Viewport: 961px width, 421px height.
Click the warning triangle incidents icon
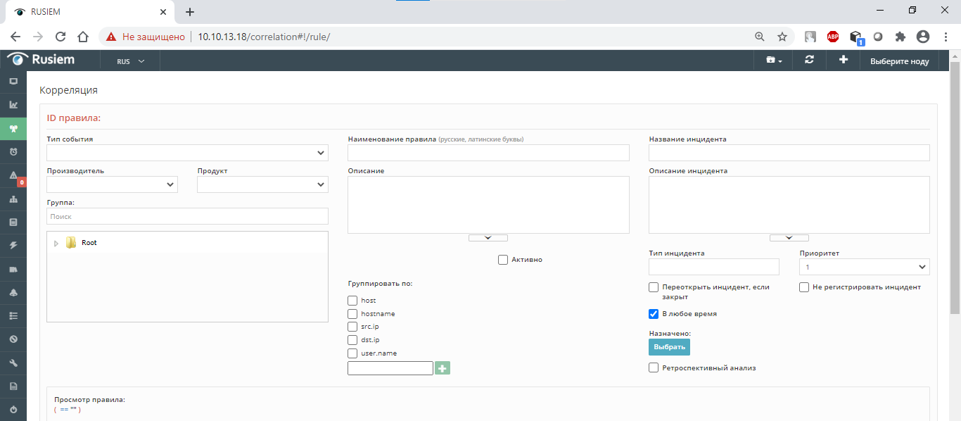(x=13, y=175)
